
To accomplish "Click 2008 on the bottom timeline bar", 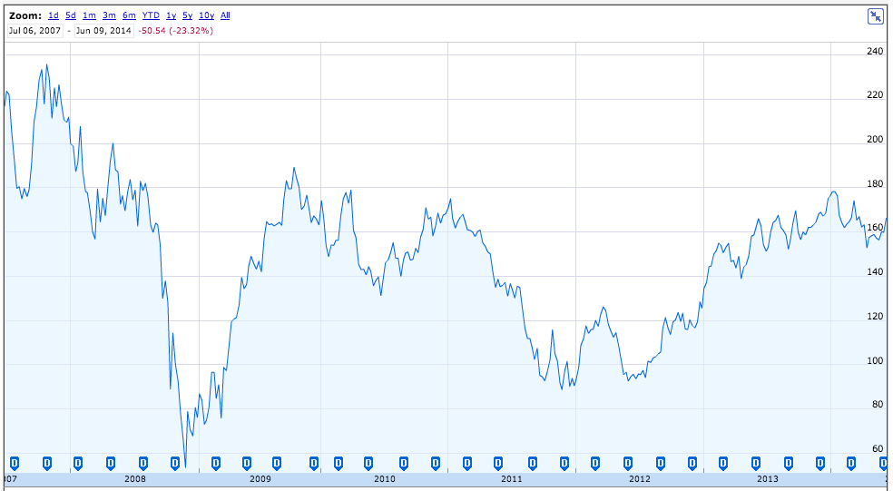I will (134, 478).
